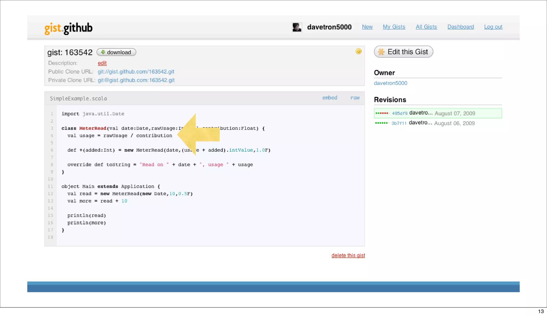Click the diff dots icon beside revision 495df9

382,113
